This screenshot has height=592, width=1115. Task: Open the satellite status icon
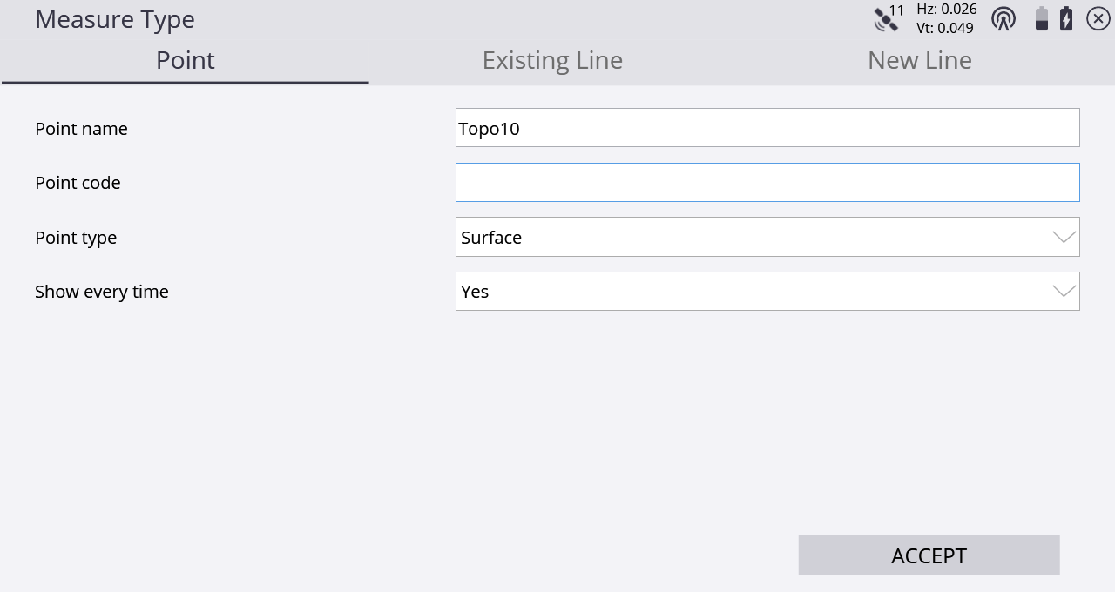885,20
